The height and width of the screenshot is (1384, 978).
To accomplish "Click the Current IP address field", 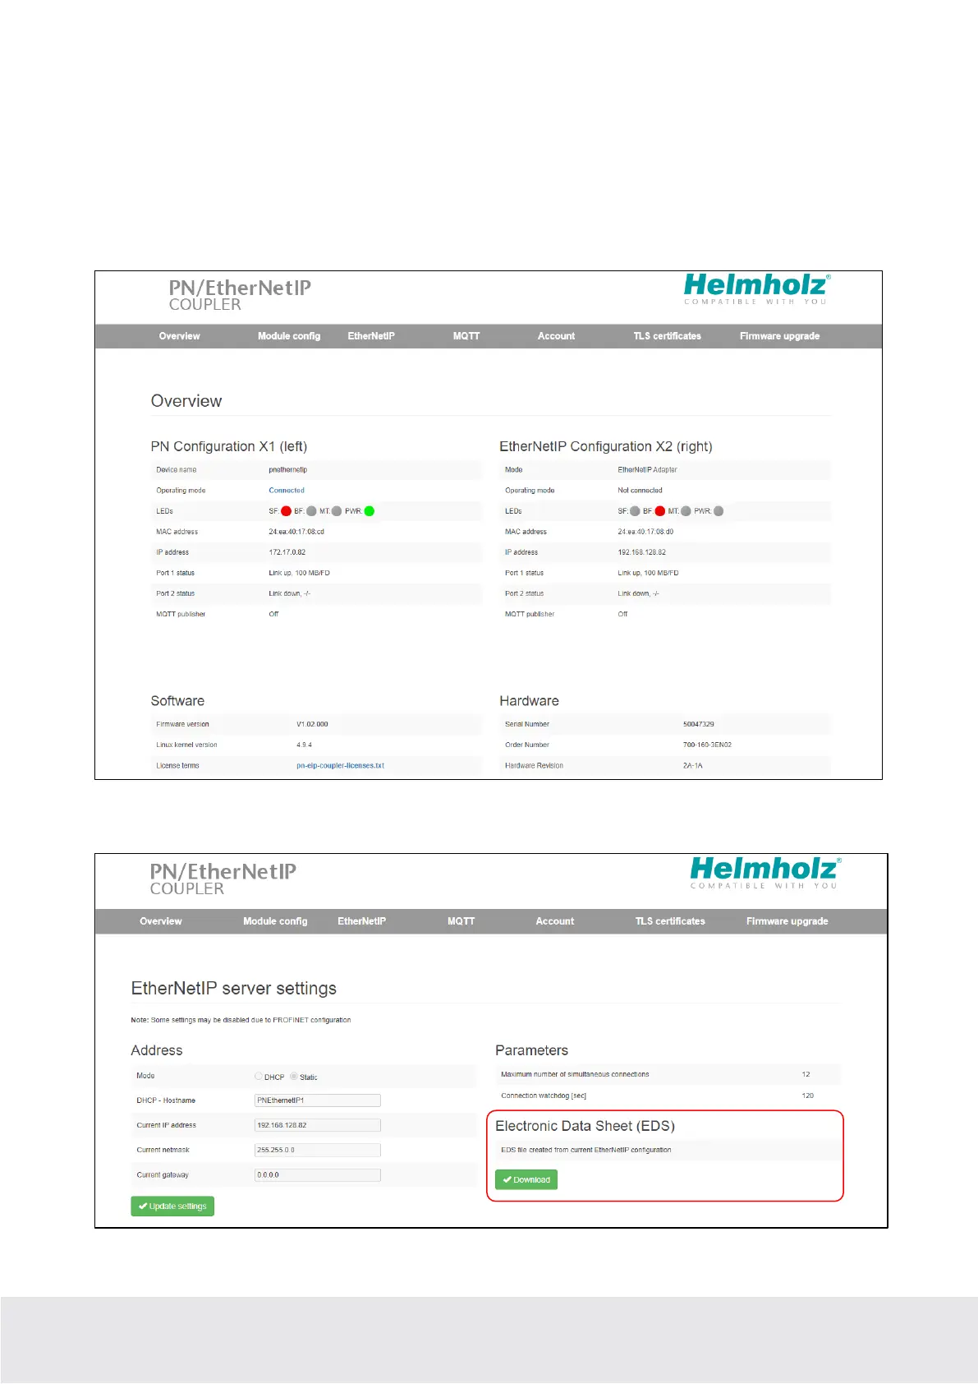I will 318,1125.
